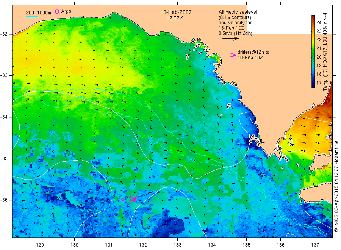341x250 pixels.
Task: Click the Argo float circle near 36°S on the map
Action: click(123, 199)
